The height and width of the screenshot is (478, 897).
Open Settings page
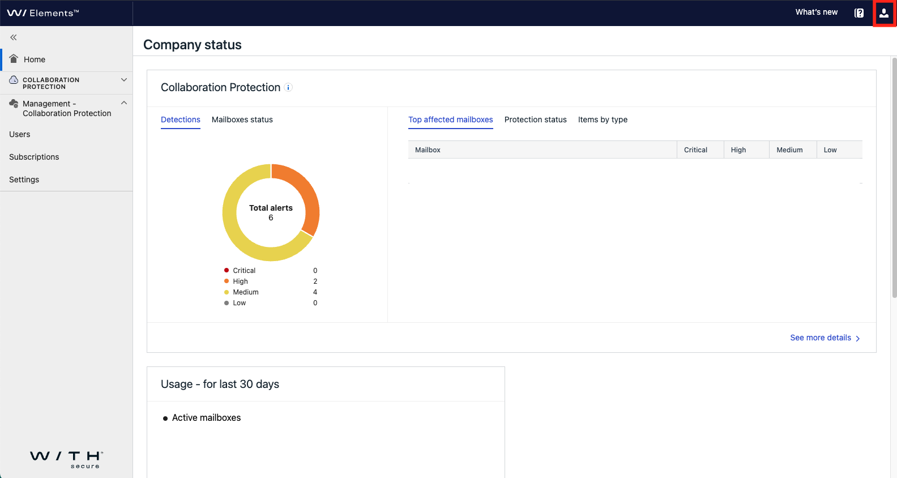(24, 180)
